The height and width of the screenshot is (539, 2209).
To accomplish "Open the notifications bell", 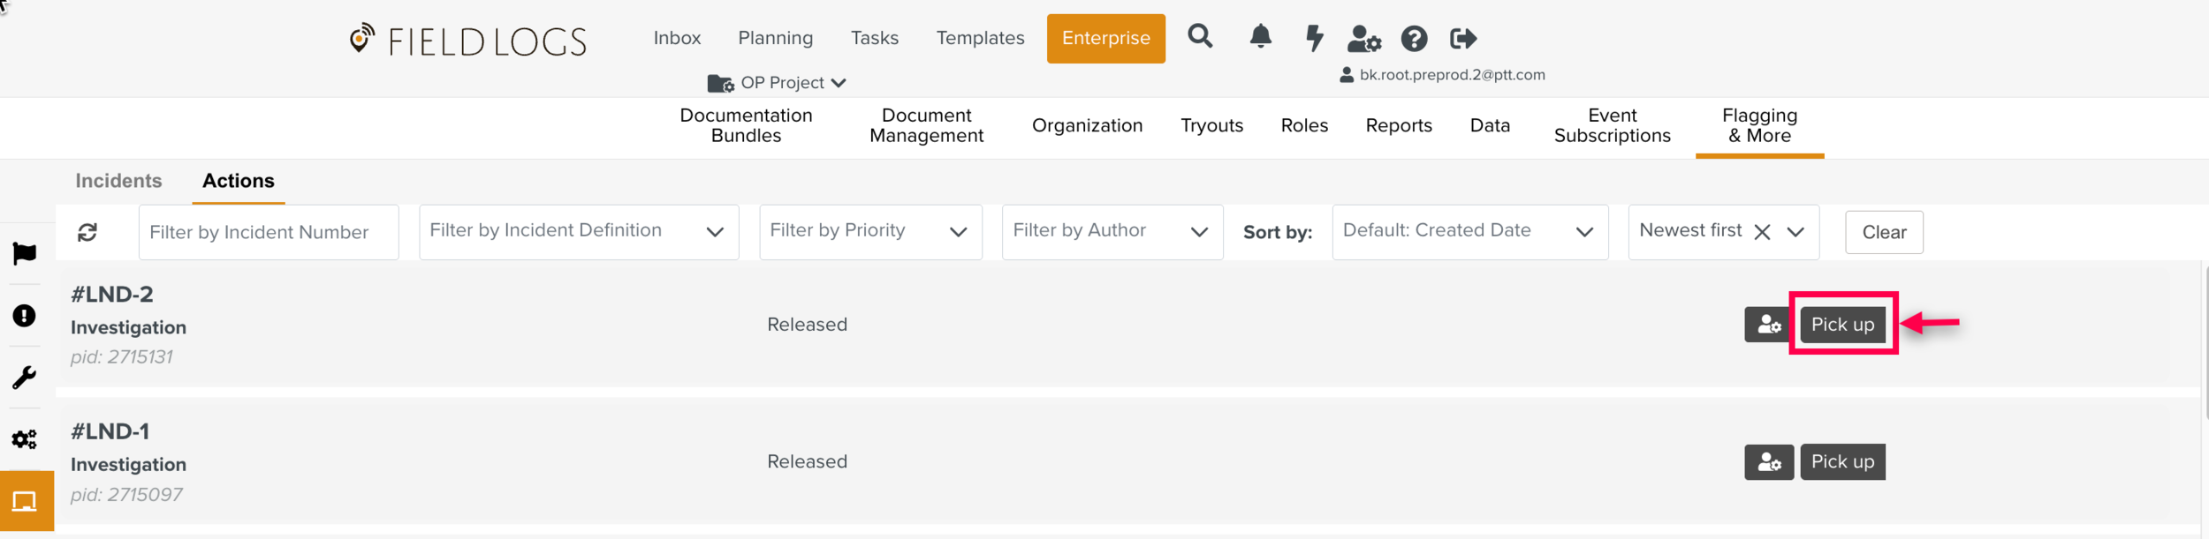I will pos(1260,37).
